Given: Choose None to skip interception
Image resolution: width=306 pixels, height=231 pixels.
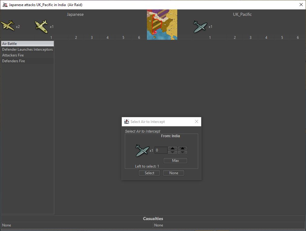Looking at the screenshot, I should tap(174, 173).
